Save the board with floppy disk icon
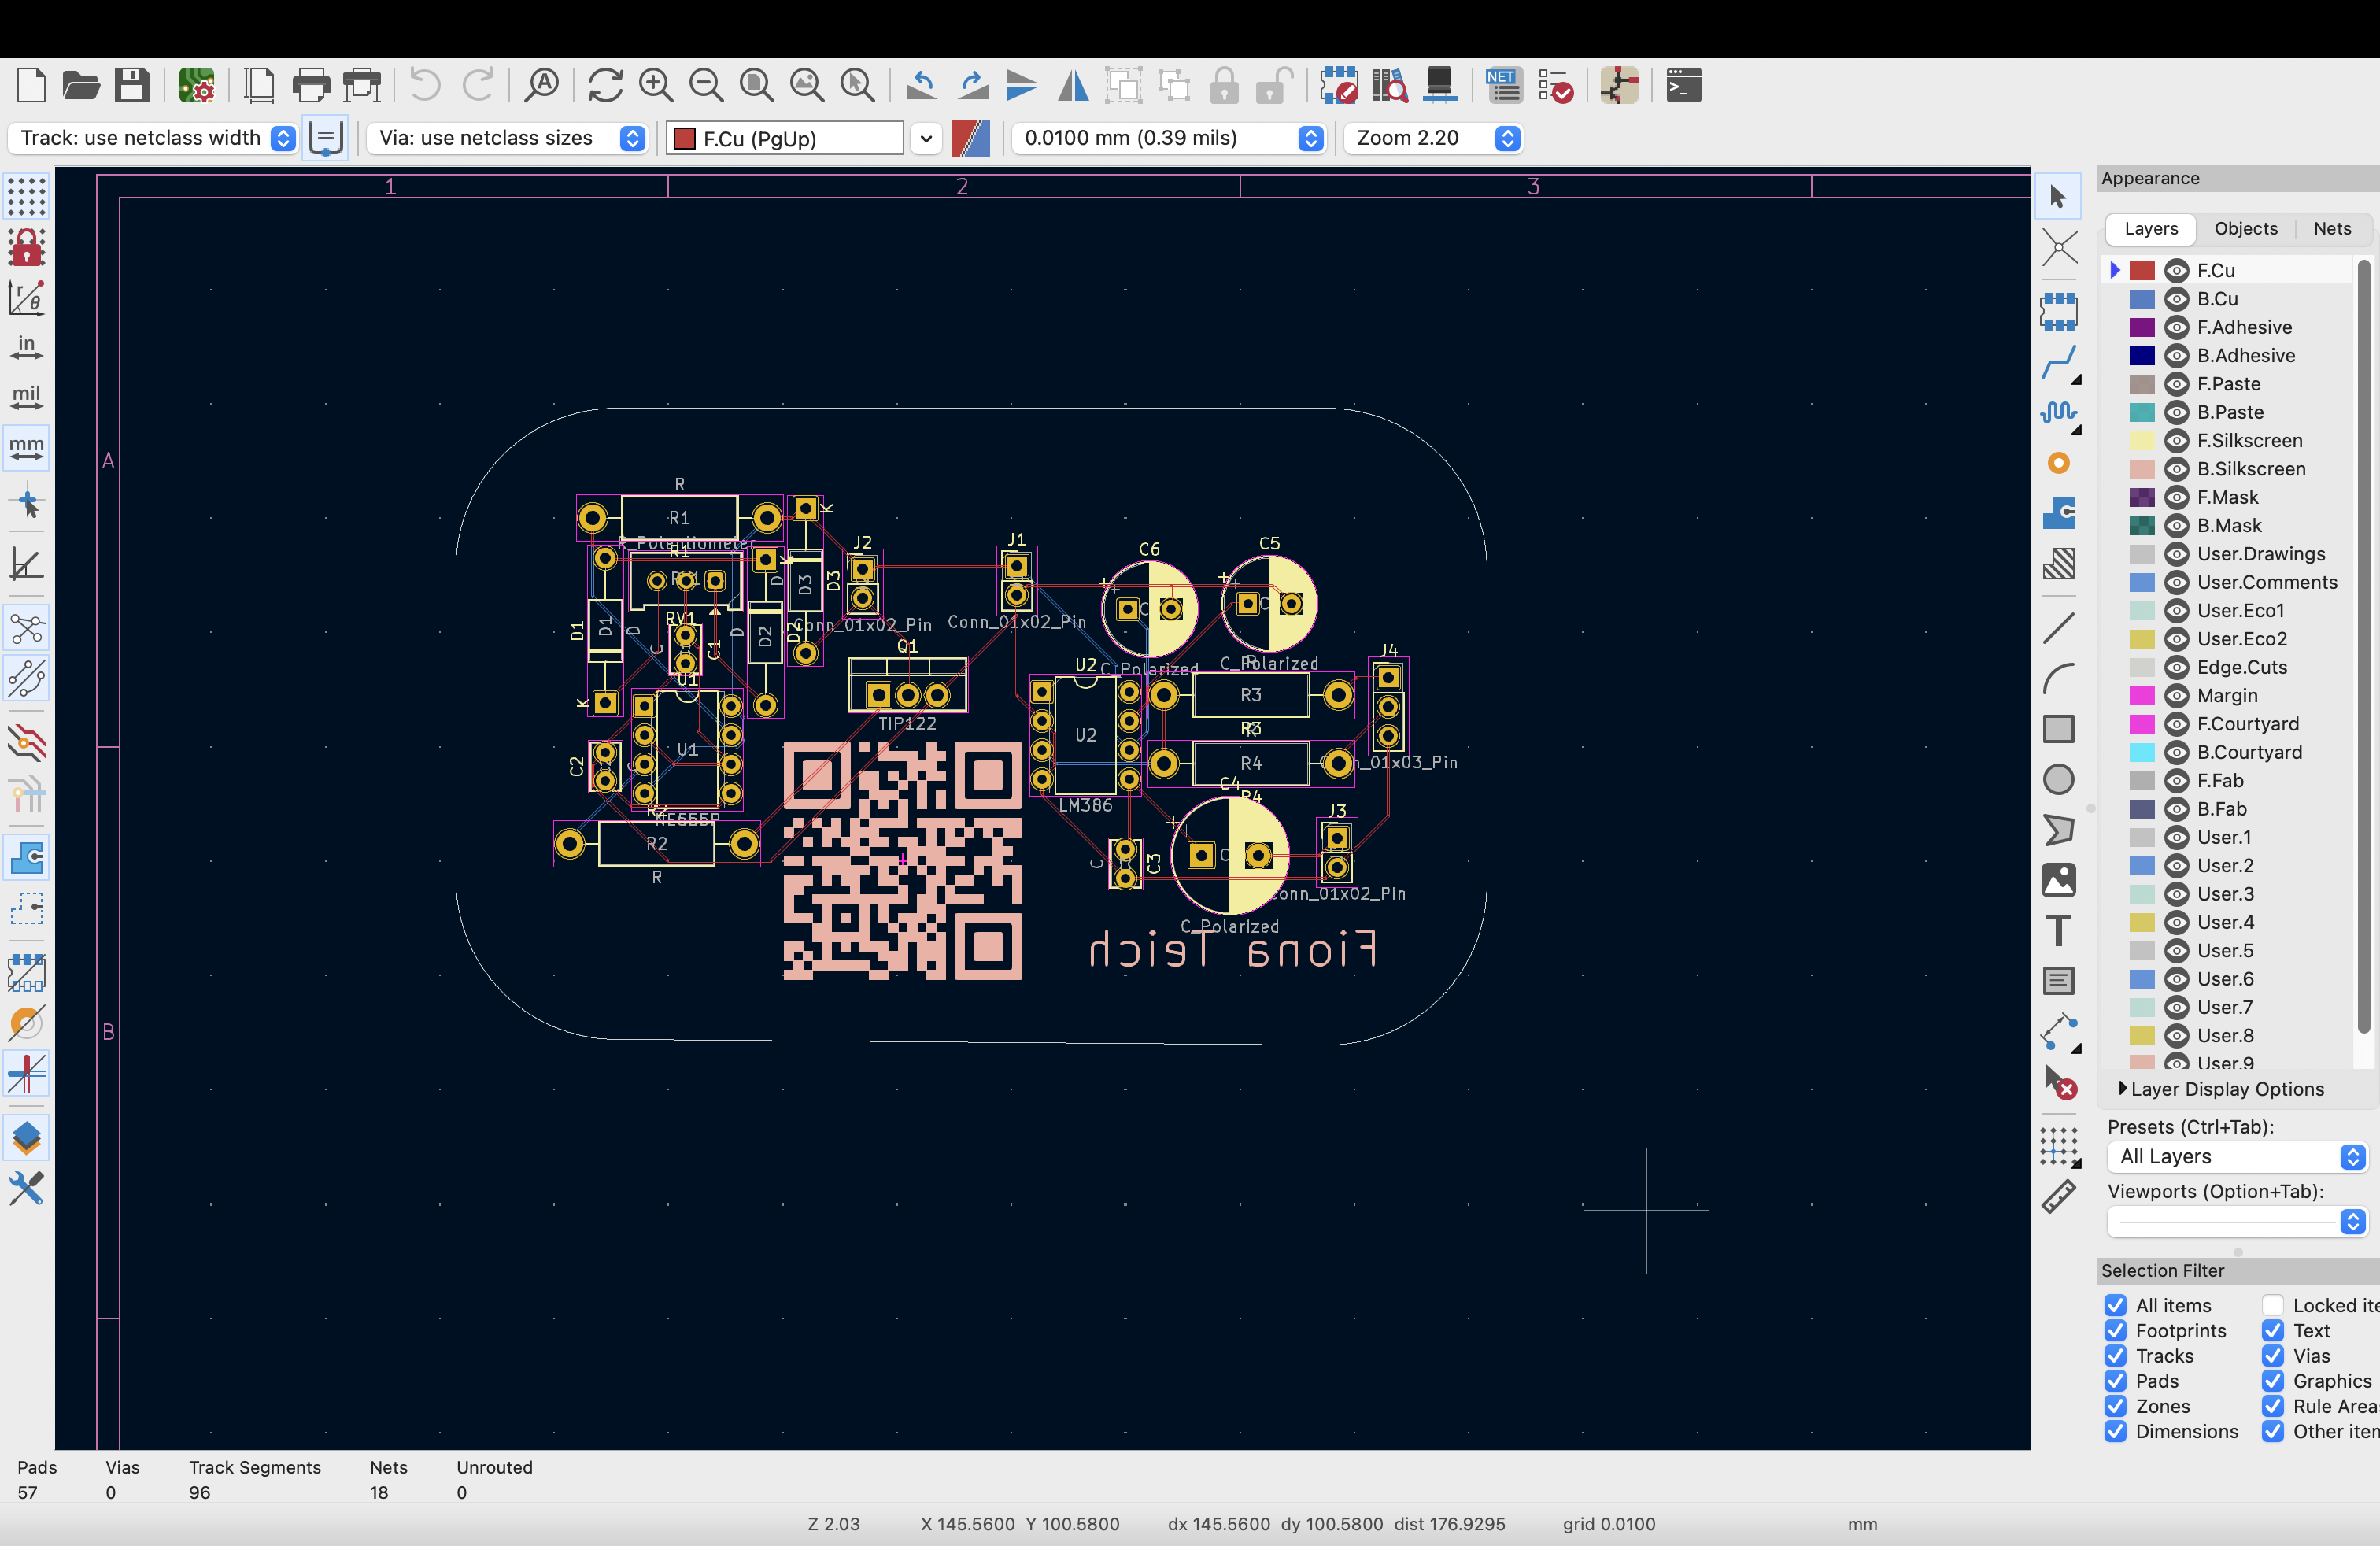2380x1546 pixels. point(131,86)
